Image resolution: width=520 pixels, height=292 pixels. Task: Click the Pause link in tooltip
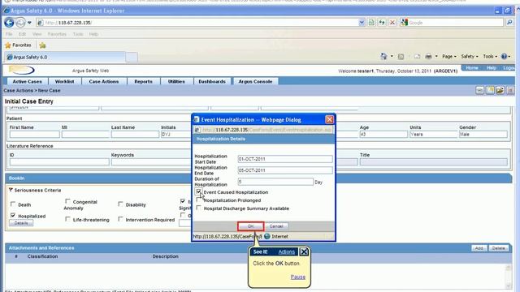point(298,277)
